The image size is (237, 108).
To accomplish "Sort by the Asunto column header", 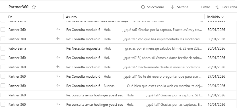I will coord(71,17).
